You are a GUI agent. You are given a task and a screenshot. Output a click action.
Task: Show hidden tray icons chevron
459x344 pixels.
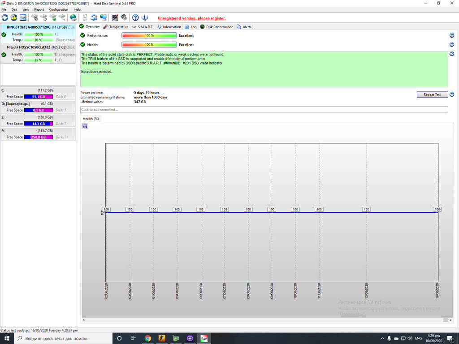[382, 339]
